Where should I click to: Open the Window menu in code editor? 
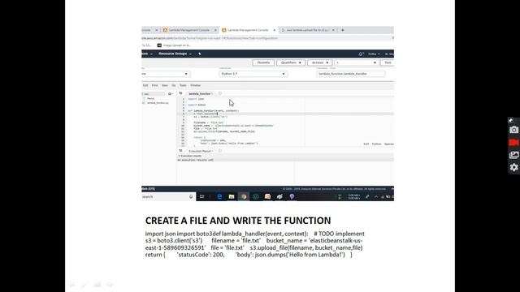pos(195,85)
